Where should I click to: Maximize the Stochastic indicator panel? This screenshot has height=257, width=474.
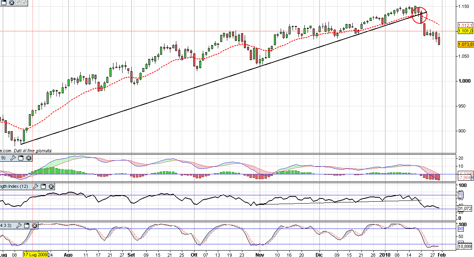26,225
